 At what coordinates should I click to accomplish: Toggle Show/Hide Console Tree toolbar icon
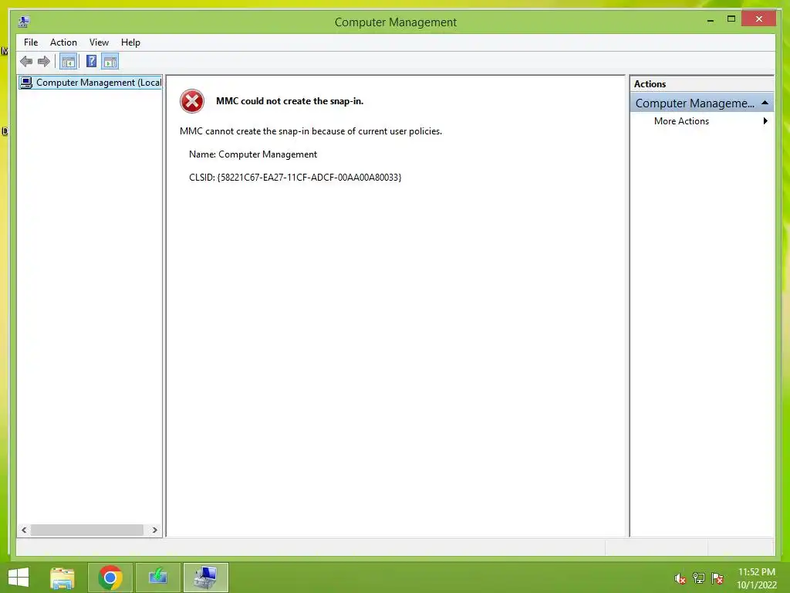coord(68,62)
